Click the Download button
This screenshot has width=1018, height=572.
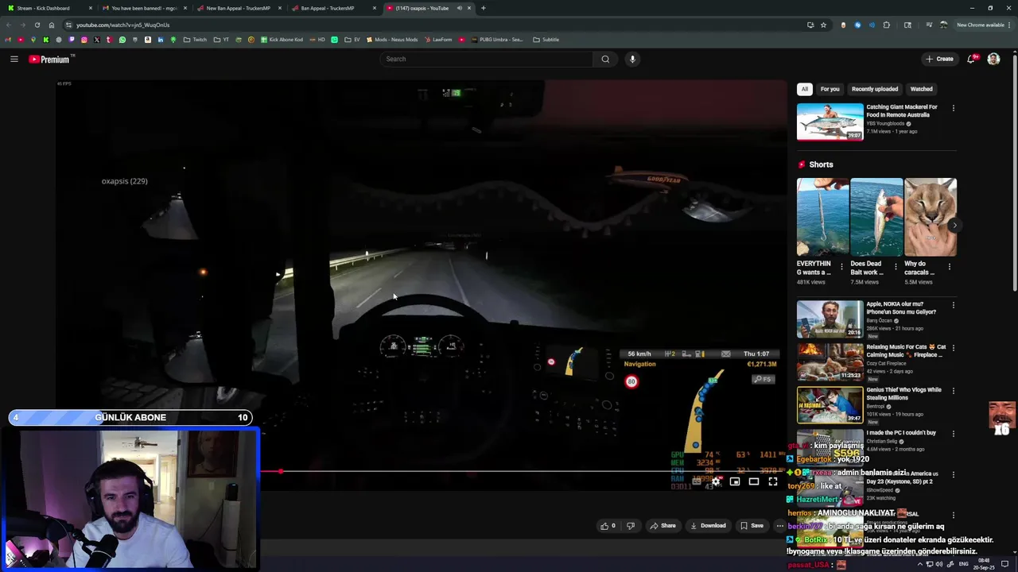708,525
